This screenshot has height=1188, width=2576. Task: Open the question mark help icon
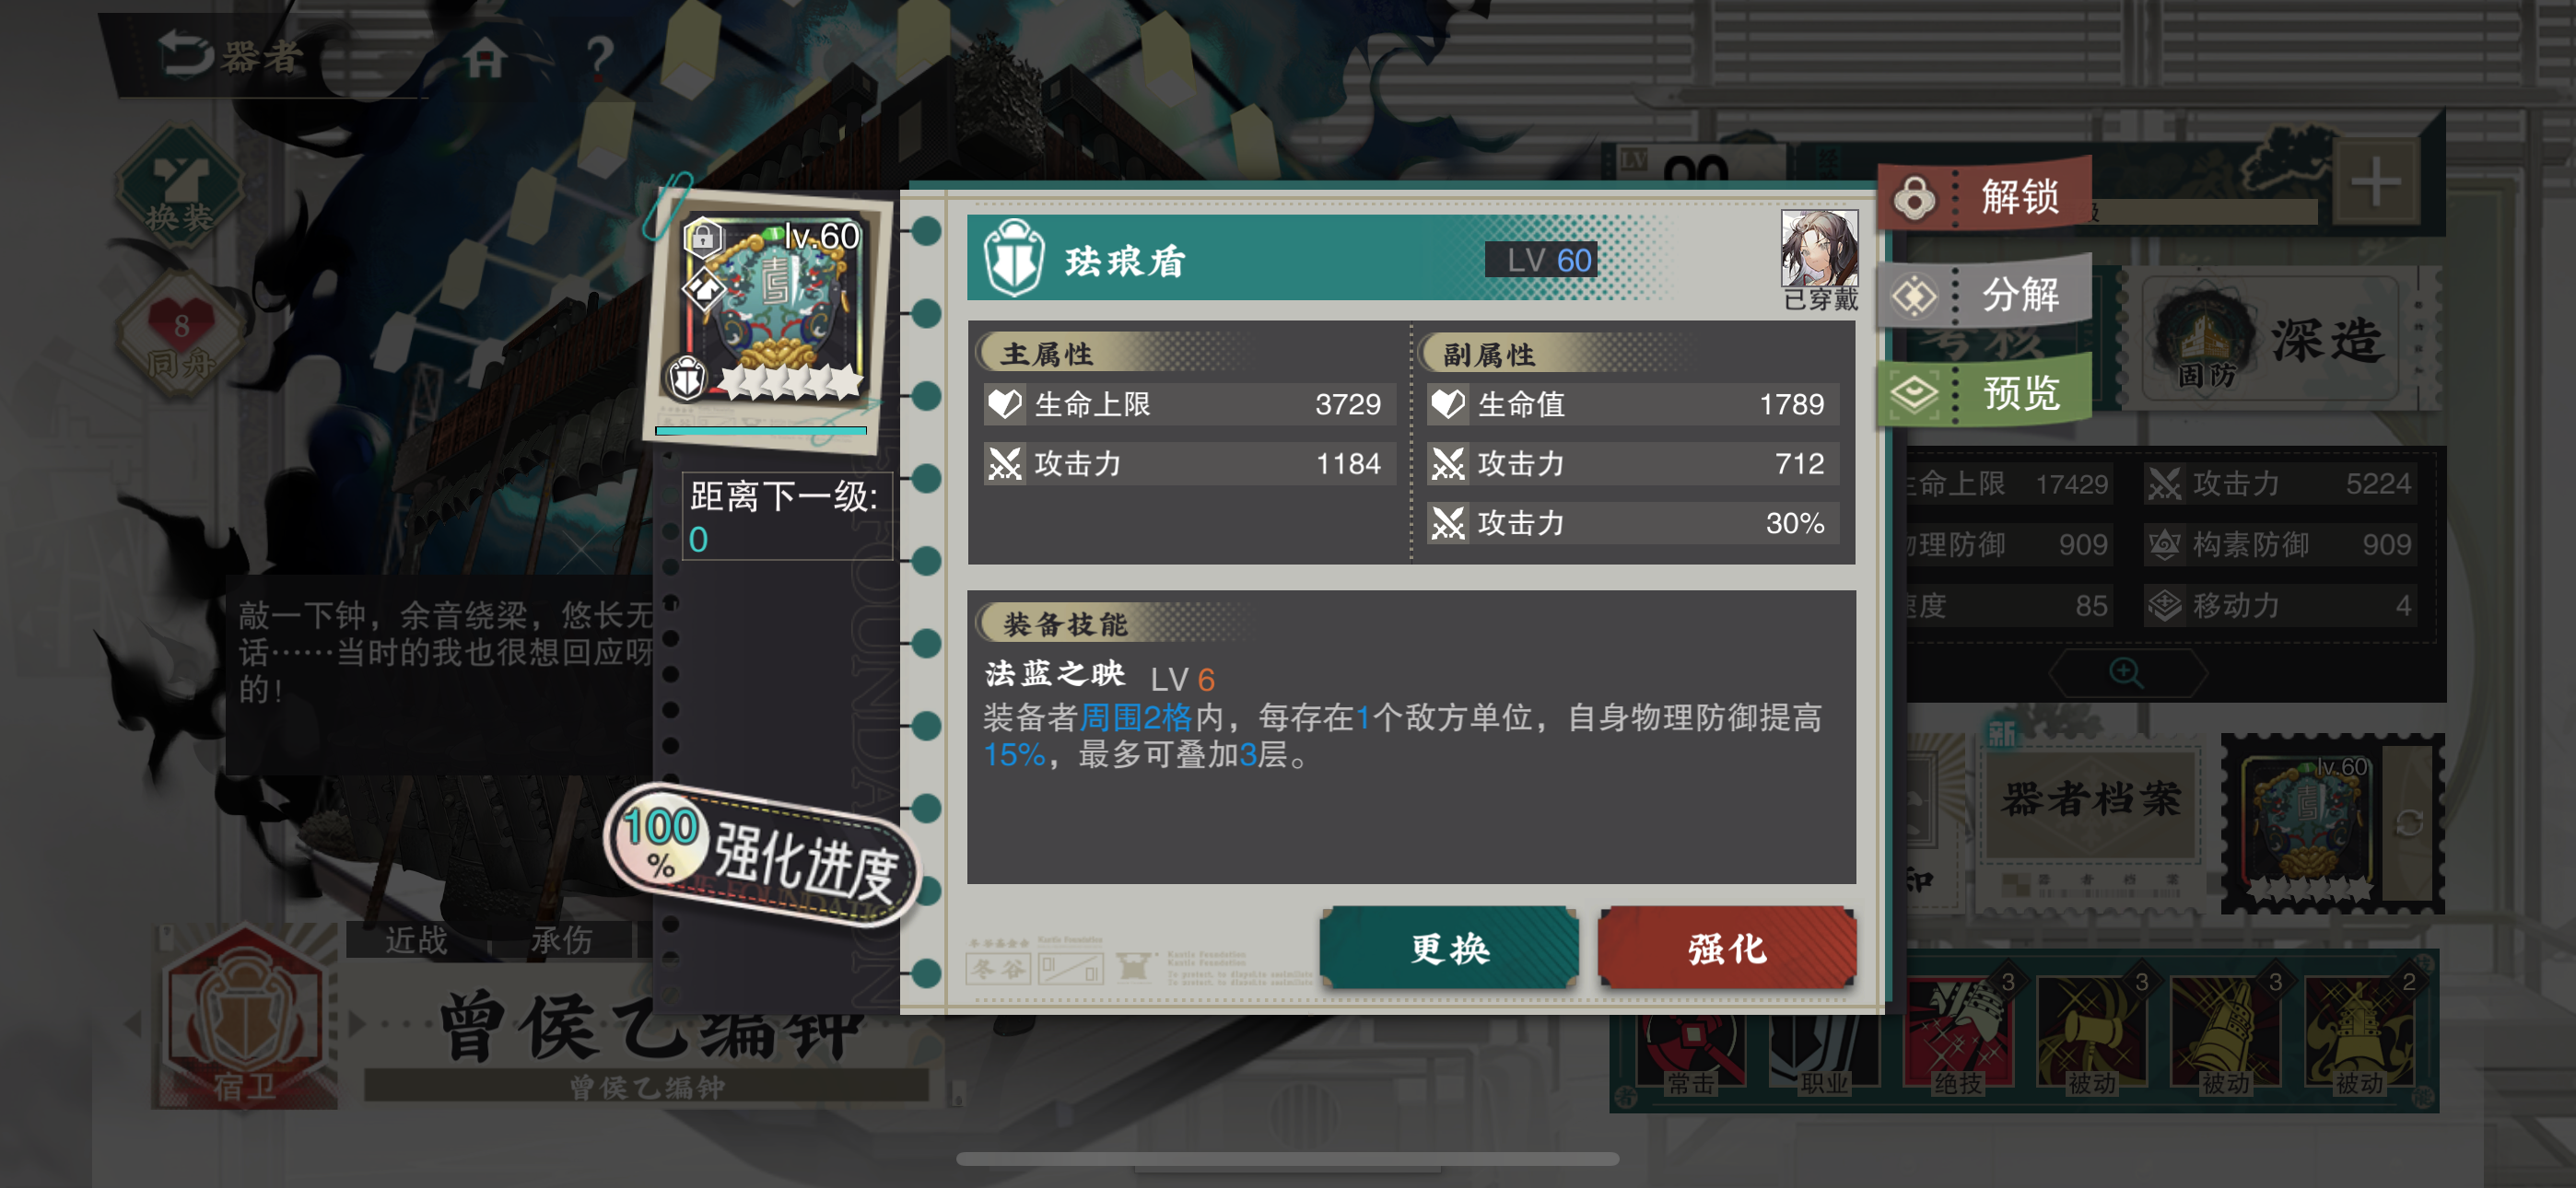pyautogui.click(x=599, y=57)
